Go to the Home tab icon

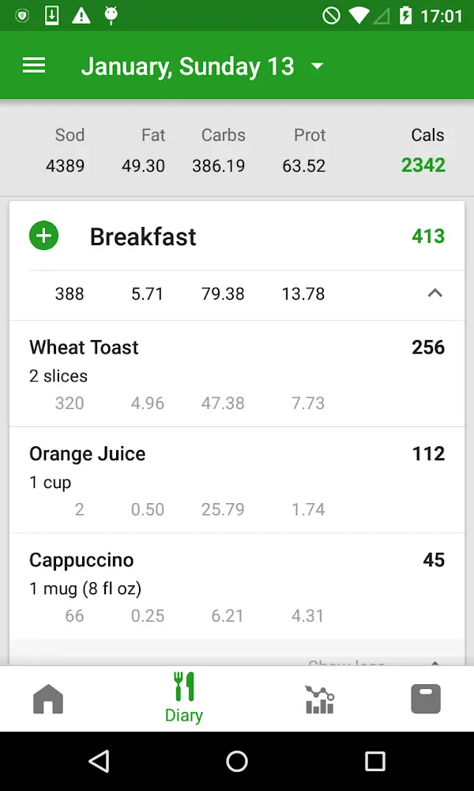point(48,699)
